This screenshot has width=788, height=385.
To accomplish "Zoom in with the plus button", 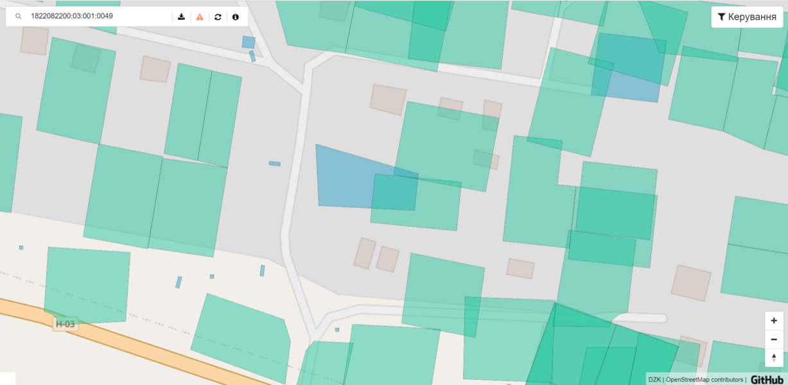I will click(774, 321).
